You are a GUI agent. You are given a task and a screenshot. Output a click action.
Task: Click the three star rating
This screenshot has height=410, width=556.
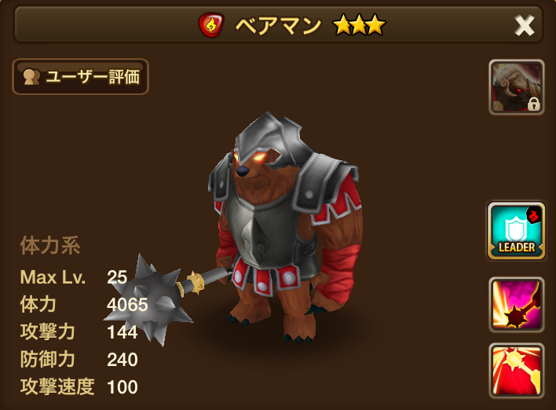[x=359, y=25]
